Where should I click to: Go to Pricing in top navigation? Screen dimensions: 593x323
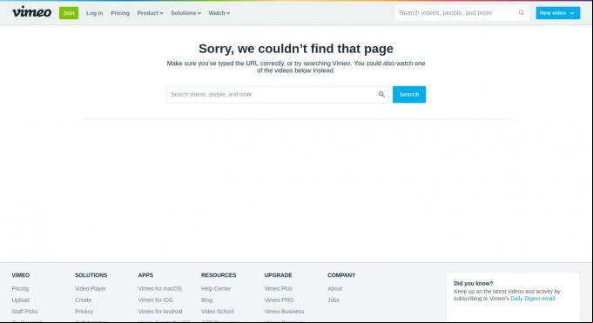[120, 13]
